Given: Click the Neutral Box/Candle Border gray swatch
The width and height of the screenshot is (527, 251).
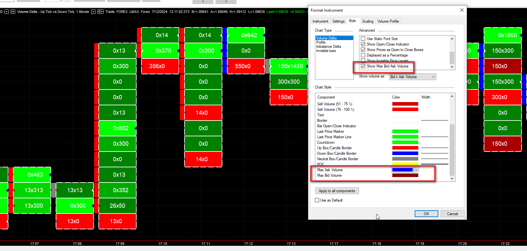Looking at the screenshot, I should click(405, 159).
